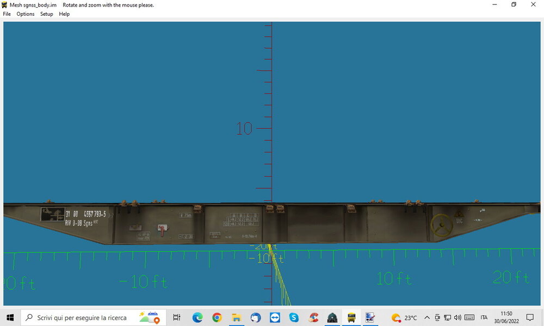
Task: Open the Windows notification center
Action: 530,317
